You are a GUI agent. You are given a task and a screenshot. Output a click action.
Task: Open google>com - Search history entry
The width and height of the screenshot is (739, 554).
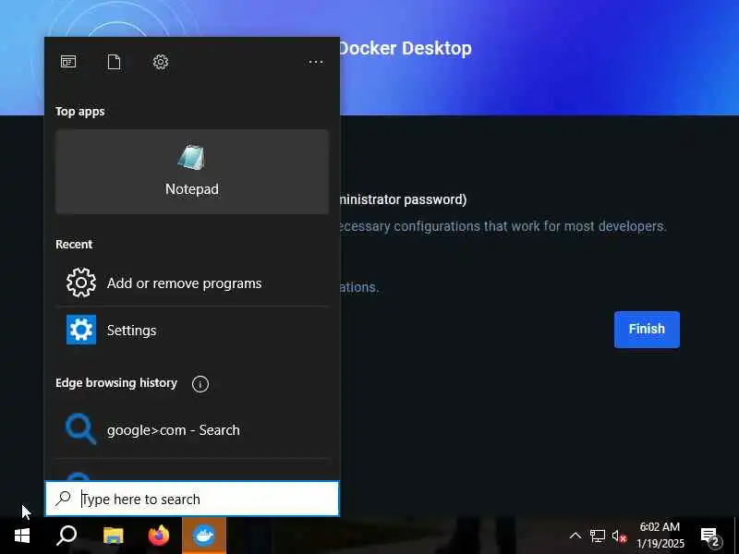[192, 429]
